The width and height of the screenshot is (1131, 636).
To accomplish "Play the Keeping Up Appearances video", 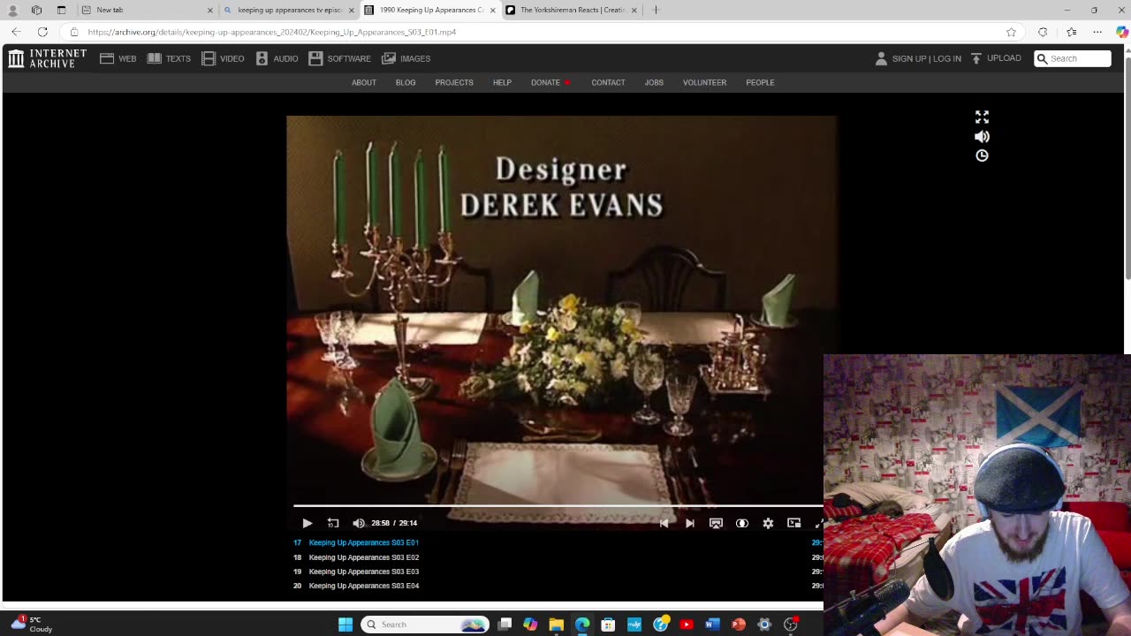I will (x=307, y=523).
